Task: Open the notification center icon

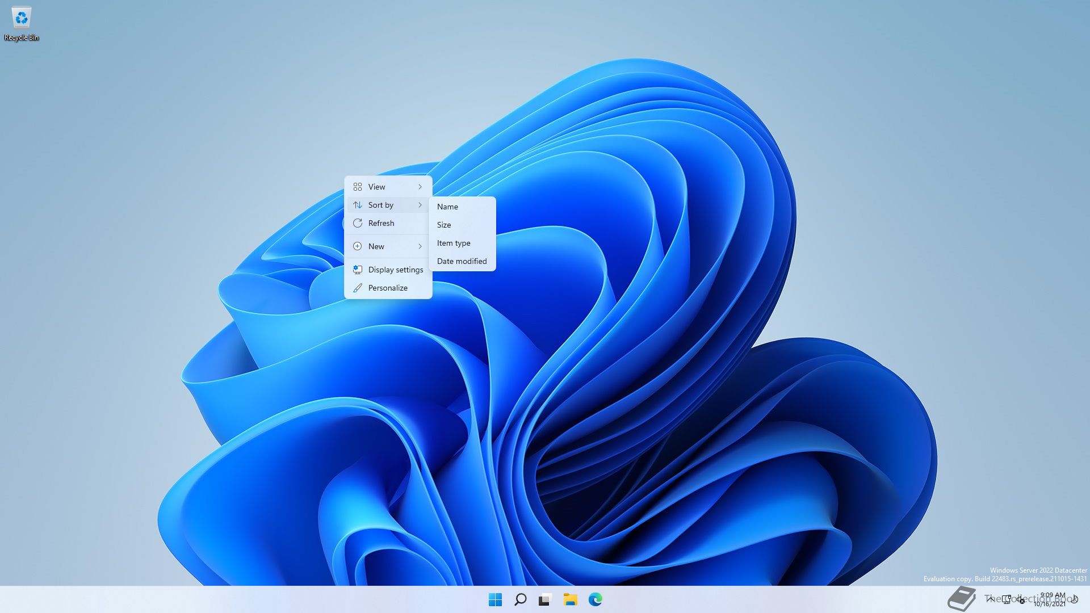Action: click(1074, 599)
